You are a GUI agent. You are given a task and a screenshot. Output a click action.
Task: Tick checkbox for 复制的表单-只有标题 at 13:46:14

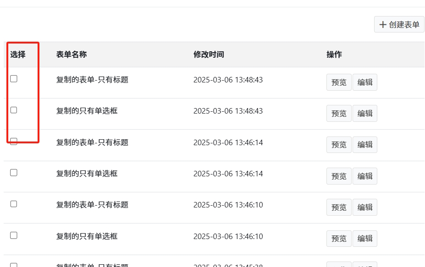pos(14,142)
